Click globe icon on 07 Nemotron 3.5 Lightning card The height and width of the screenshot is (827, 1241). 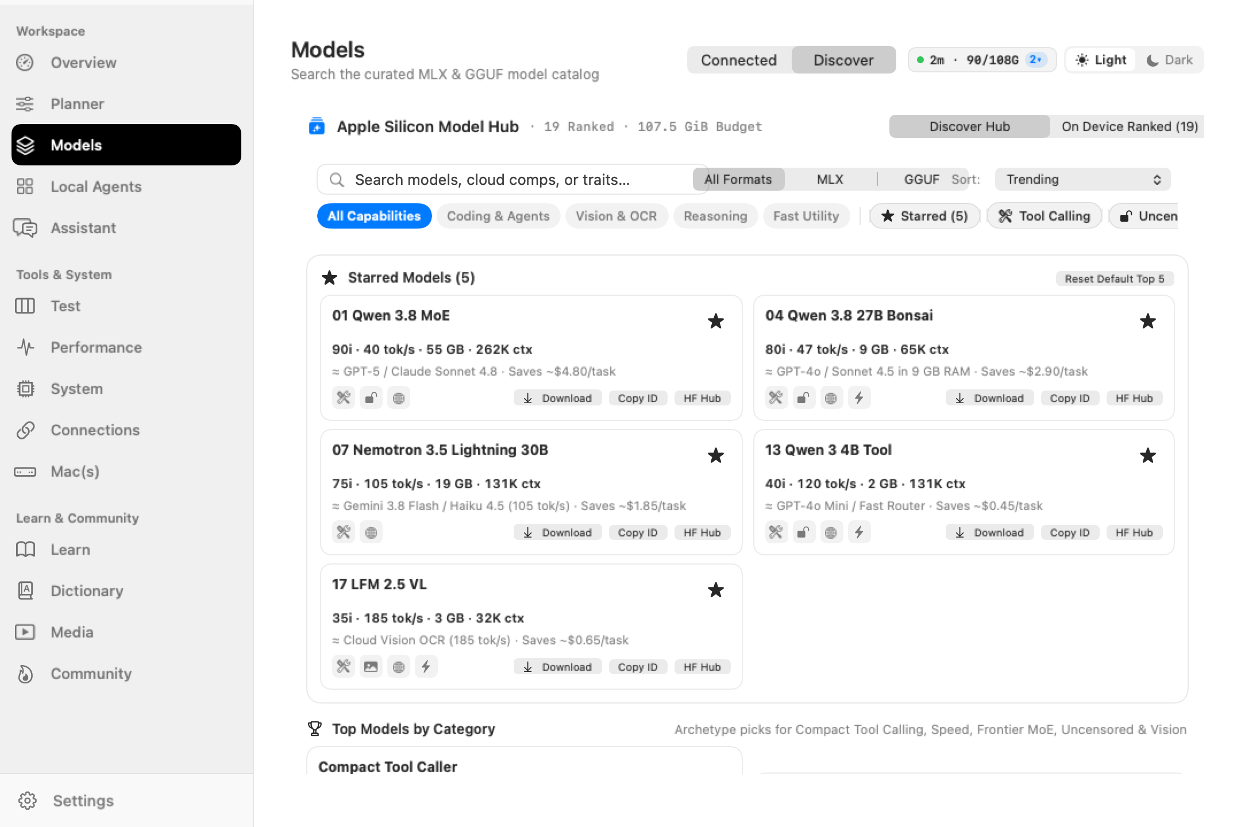point(371,532)
